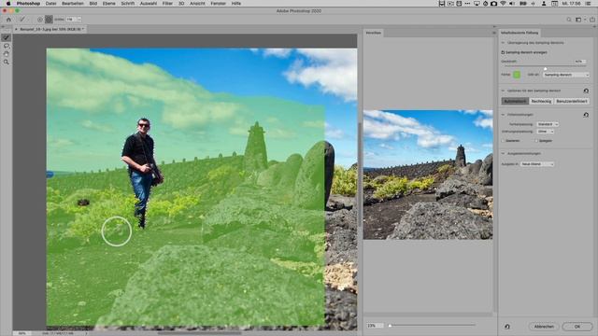Click the AirPlay display icon in the menu bar
Screen dimensions: 598x336
tap(477, 4)
